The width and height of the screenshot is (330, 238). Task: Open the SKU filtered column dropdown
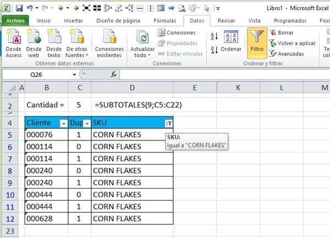[x=169, y=124]
